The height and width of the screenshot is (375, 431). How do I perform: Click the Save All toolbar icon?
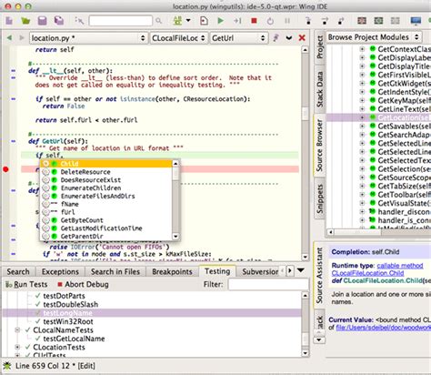pos(59,21)
